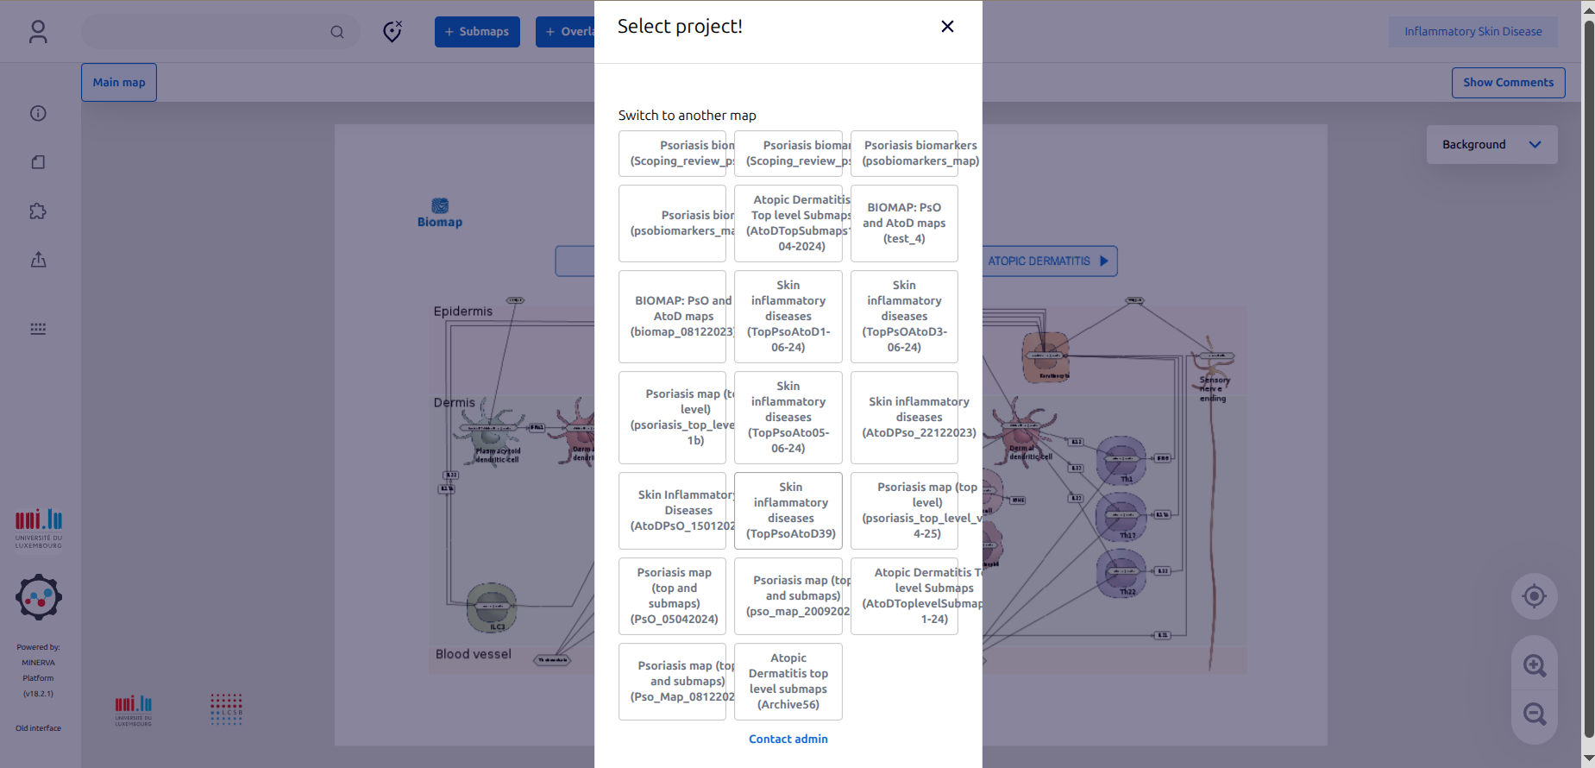Click the Show Comments button

pyautogui.click(x=1508, y=83)
